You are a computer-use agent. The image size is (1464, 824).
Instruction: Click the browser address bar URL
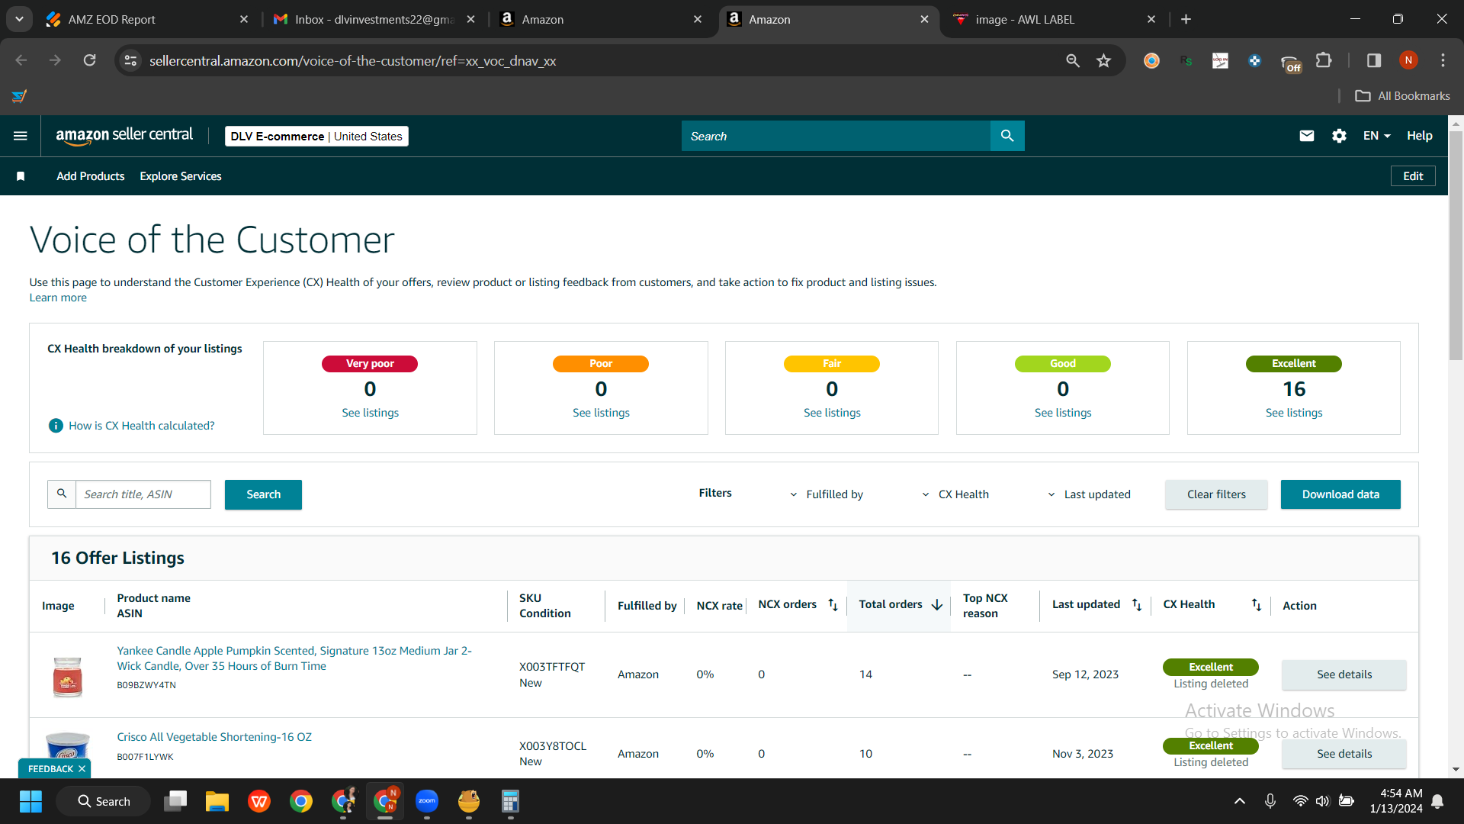352,60
